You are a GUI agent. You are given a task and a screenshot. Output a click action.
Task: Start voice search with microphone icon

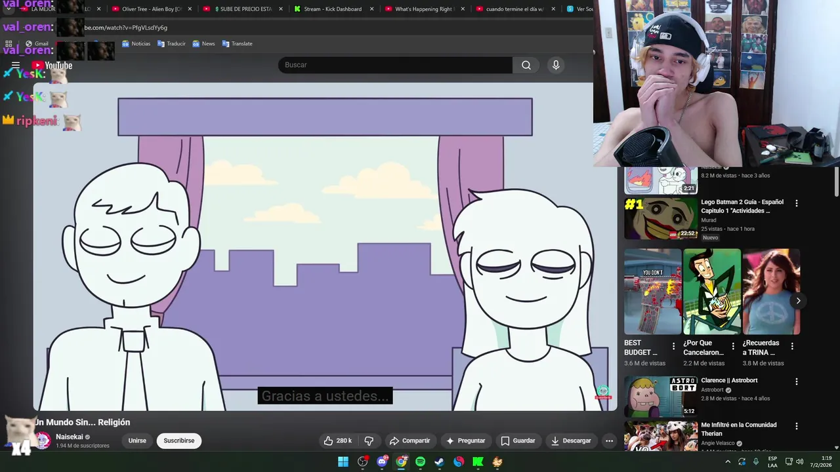556,65
